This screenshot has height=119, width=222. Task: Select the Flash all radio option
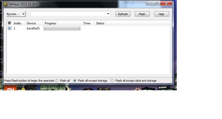coord(63,81)
